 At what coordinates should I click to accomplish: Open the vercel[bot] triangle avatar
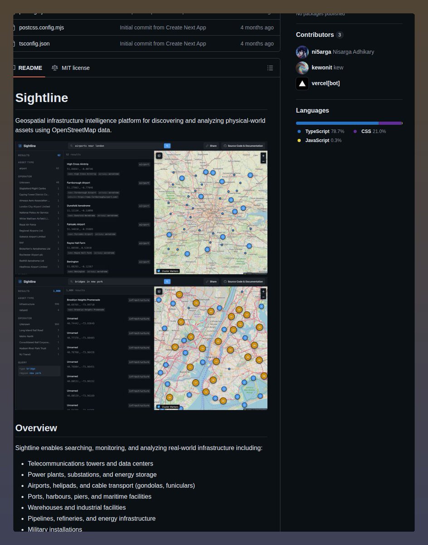pyautogui.click(x=302, y=84)
